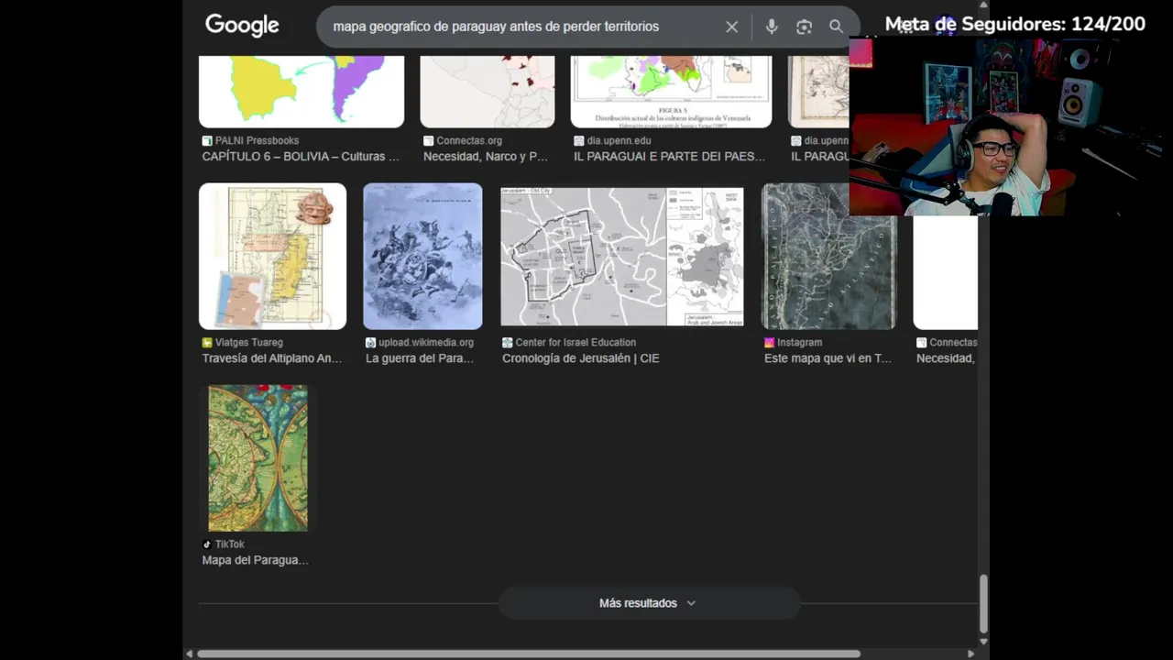This screenshot has width=1173, height=660.
Task: Open the Necesidad, Narco y P... title link
Action: pos(486,157)
